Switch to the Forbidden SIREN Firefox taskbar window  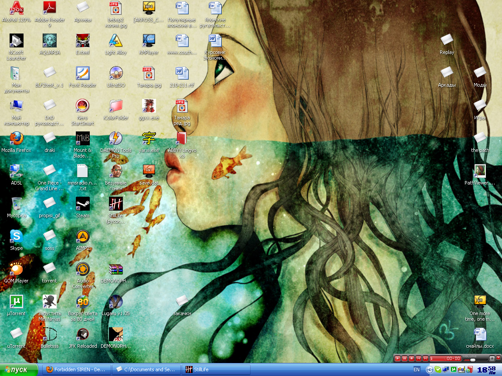point(77,369)
